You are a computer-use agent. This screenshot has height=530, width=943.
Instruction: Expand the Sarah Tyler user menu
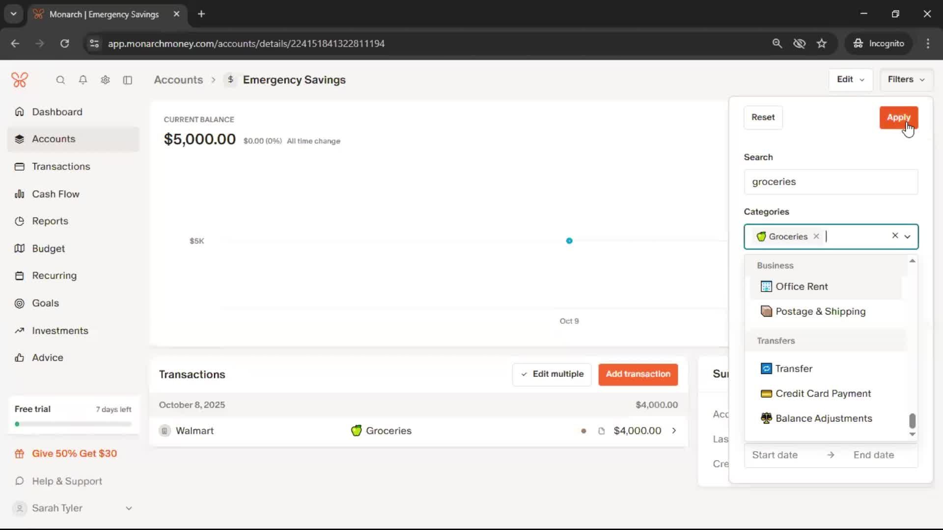[129, 508]
